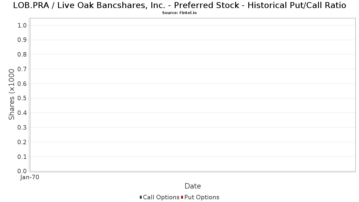
Task: Click the green Call Options legend swatch
Action: (x=141, y=197)
